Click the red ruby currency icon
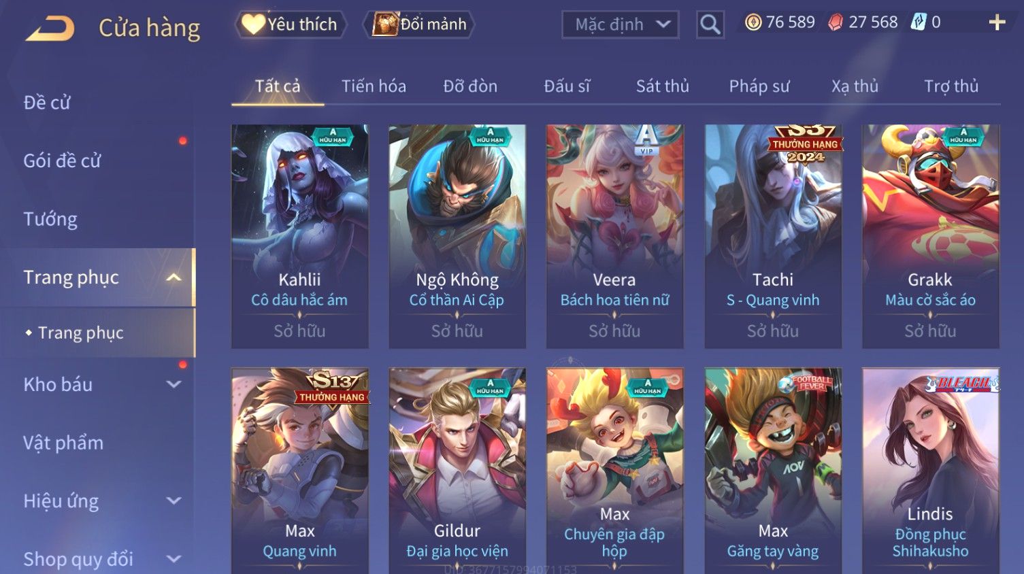Image resolution: width=1024 pixels, height=574 pixels. pos(835,22)
